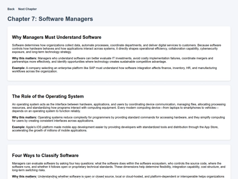
Task: Click 'Why this matters: Managers who understand software'
Action: click(x=112, y=60)
